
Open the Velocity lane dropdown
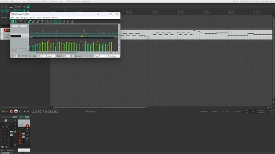pyautogui.click(x=19, y=50)
